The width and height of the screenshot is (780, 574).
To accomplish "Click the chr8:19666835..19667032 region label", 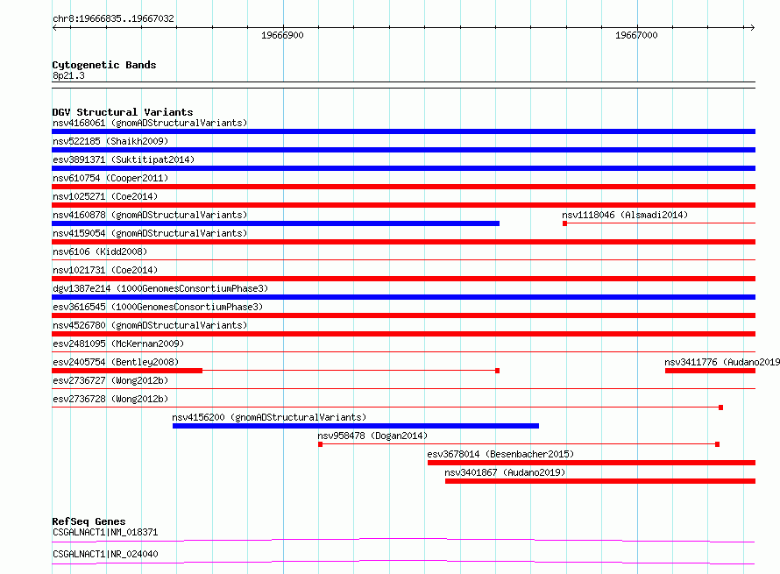I will (113, 18).
